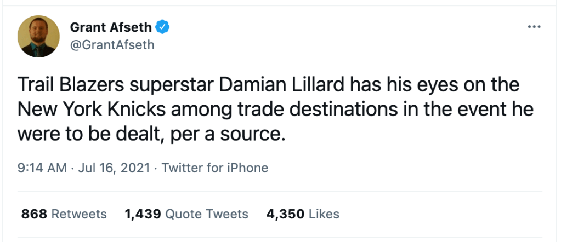The image size is (561, 242).
Task: Click the "1,439" quote tweet count
Action: (x=143, y=214)
